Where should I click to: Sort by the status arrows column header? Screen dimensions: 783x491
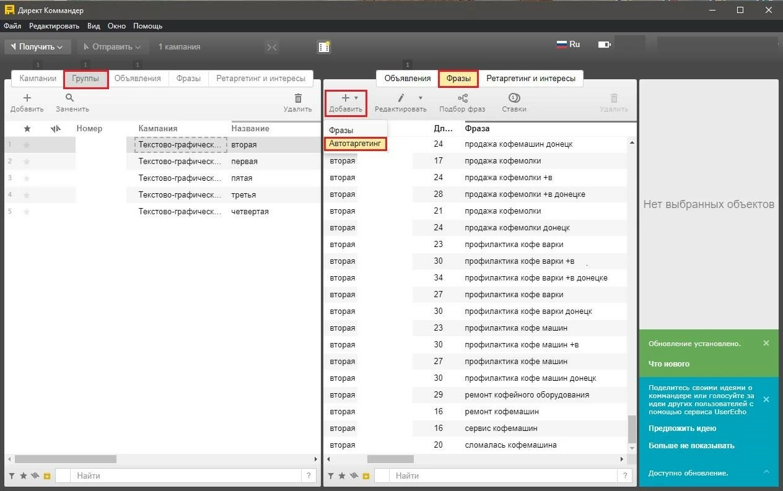pyautogui.click(x=55, y=128)
